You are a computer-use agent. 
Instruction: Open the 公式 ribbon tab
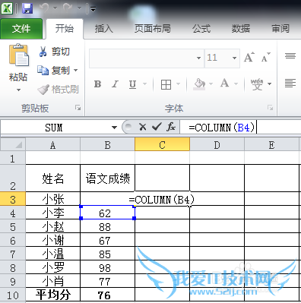tap(201, 29)
